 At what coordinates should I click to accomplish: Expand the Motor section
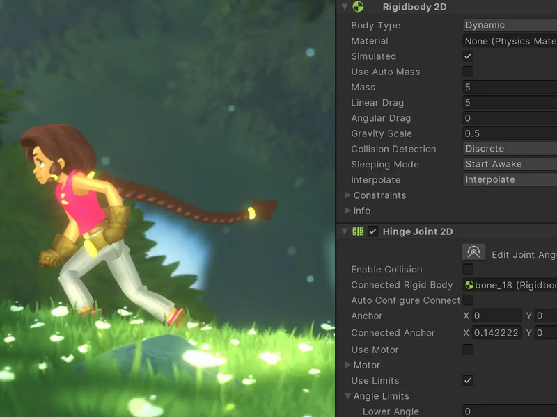[x=347, y=365]
